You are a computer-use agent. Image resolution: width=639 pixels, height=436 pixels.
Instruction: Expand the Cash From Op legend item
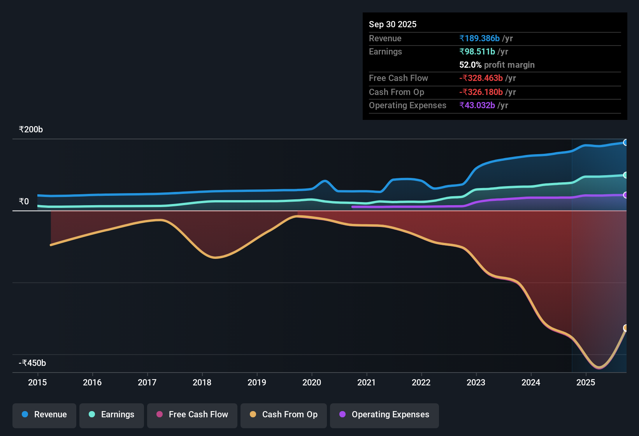click(283, 415)
